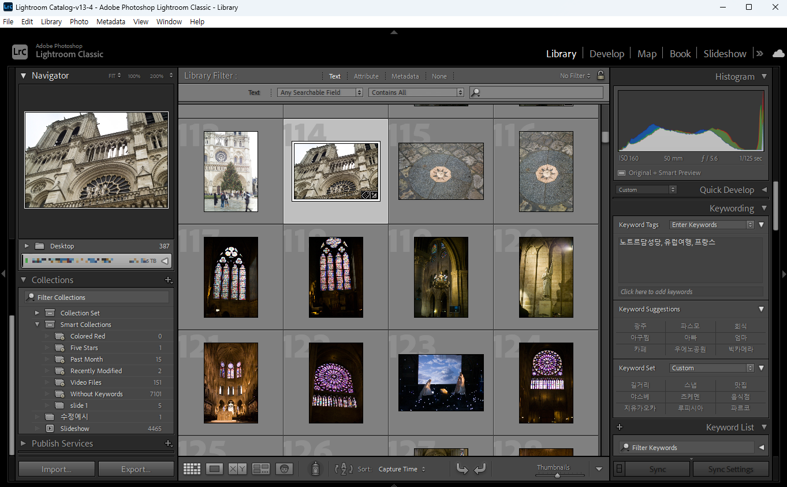This screenshot has height=487, width=787.
Task: Open the Contains All rule dropdown
Action: coord(416,92)
